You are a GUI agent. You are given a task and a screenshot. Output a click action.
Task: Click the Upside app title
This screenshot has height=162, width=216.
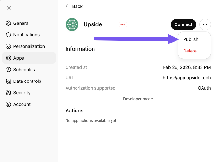click(93, 24)
